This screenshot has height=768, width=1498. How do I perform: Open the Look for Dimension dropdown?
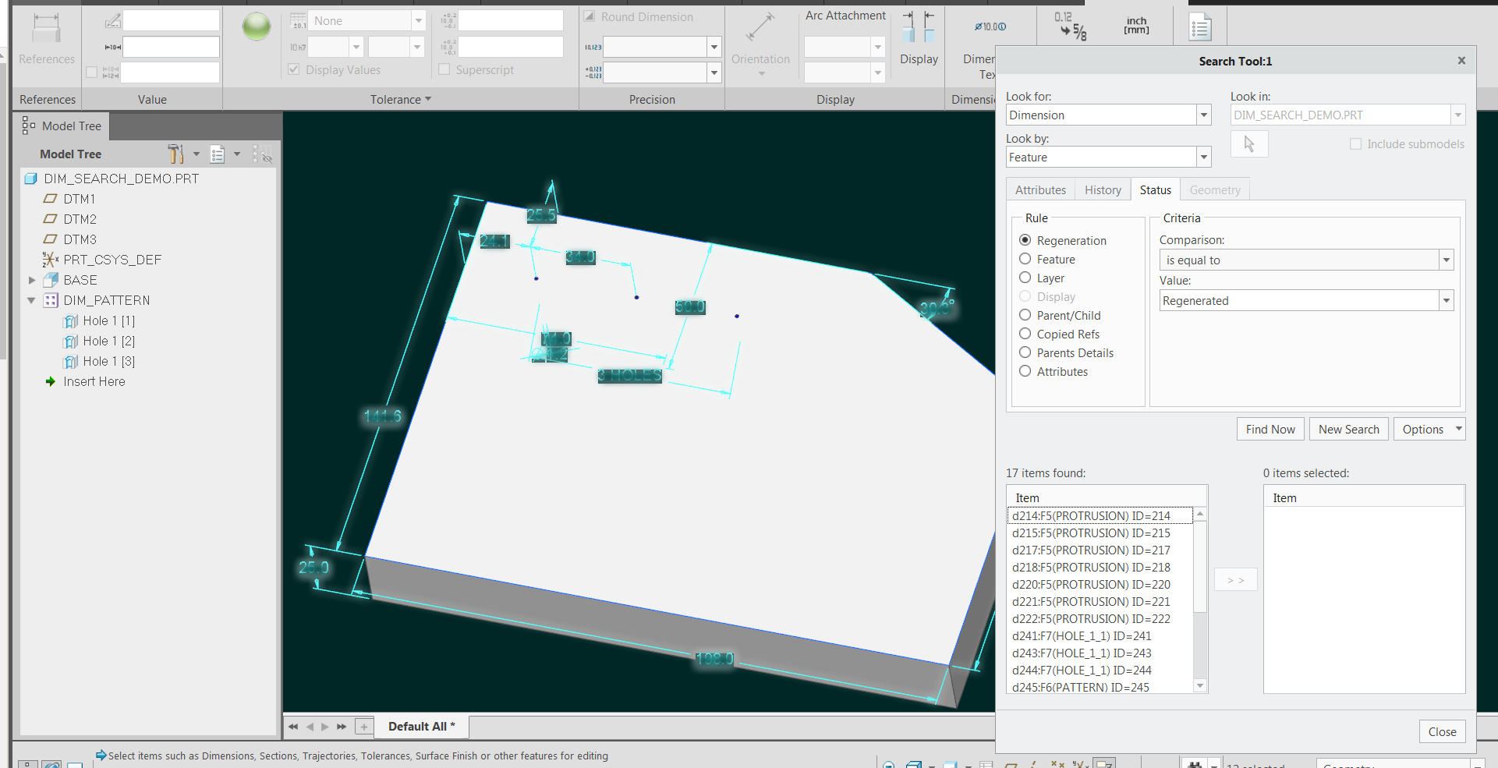coord(1203,115)
